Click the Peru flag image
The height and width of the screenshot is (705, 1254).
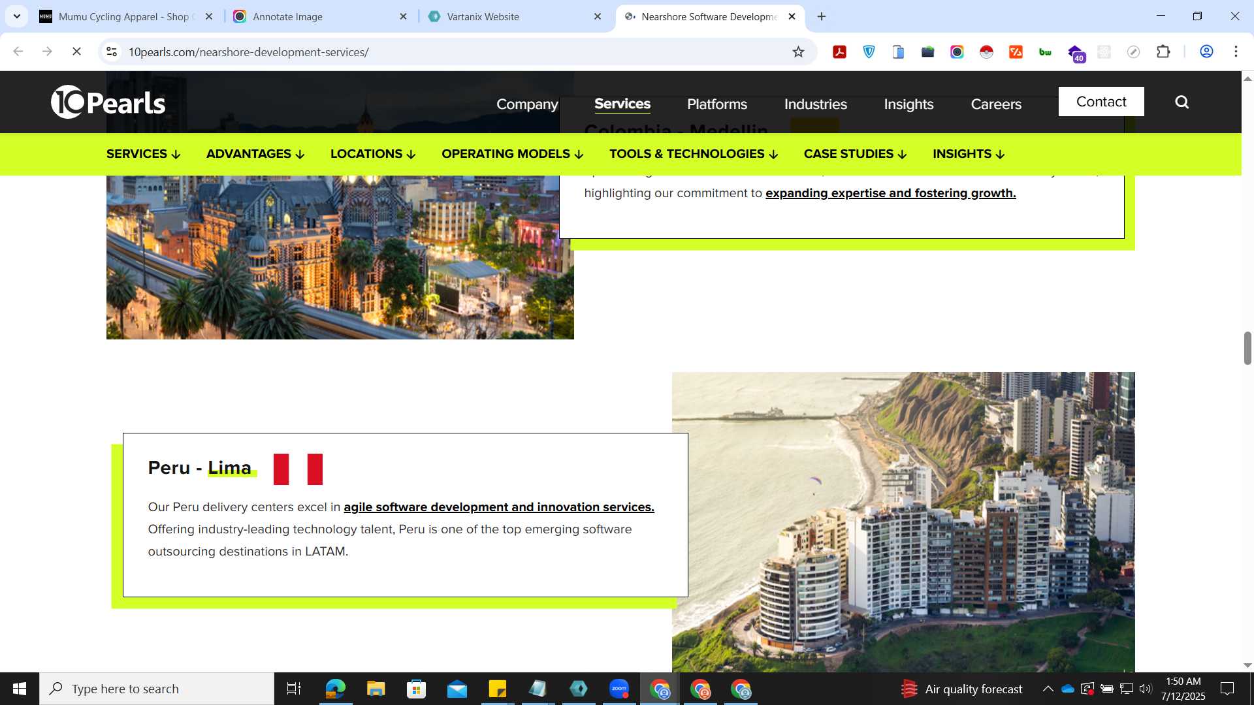[x=298, y=469]
